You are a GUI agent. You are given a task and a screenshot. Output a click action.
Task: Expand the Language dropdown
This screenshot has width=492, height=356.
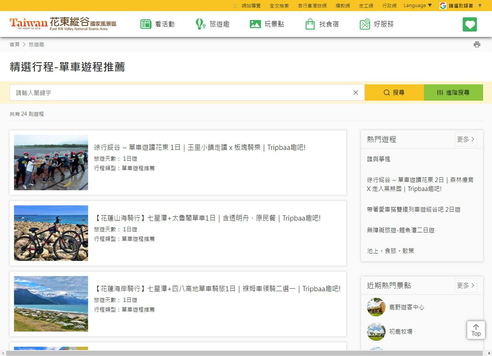(x=418, y=5)
